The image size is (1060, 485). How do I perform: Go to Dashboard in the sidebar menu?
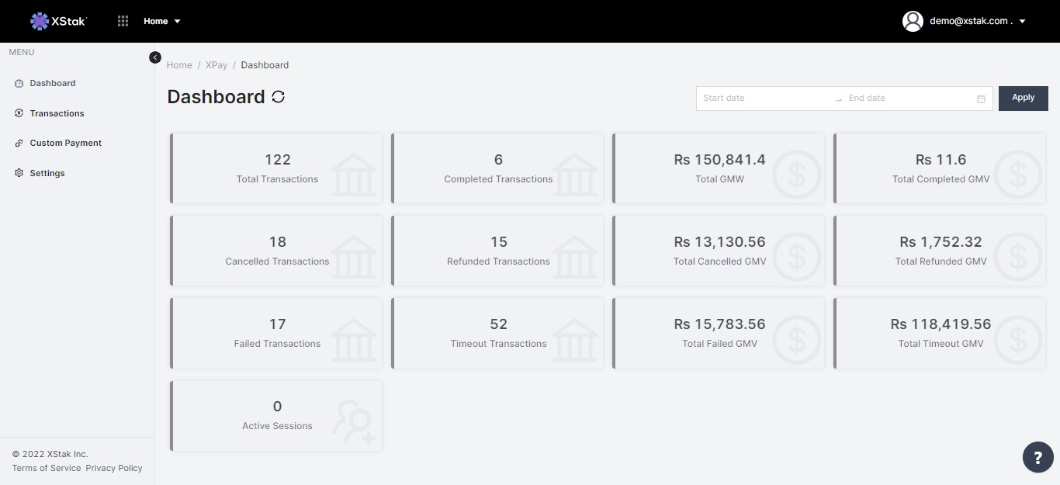point(53,83)
